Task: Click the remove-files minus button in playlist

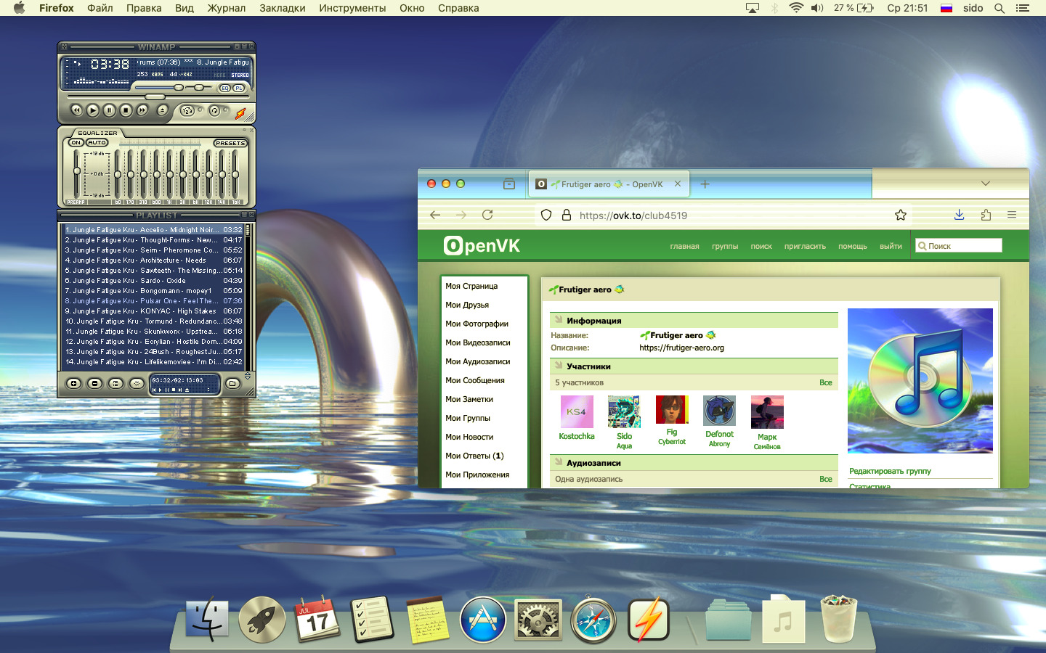Action: [94, 383]
